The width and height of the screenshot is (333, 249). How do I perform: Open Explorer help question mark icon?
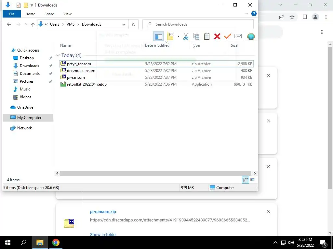254,14
